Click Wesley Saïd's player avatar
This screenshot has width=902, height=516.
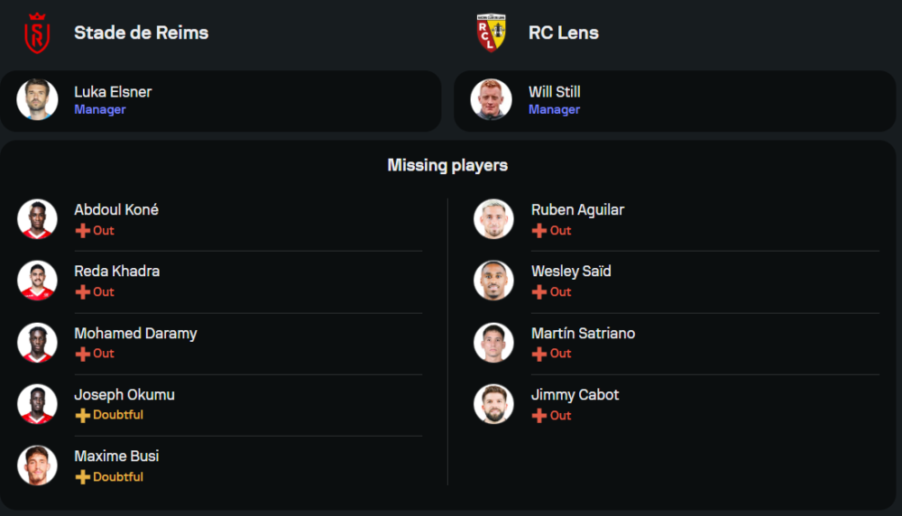coord(493,281)
